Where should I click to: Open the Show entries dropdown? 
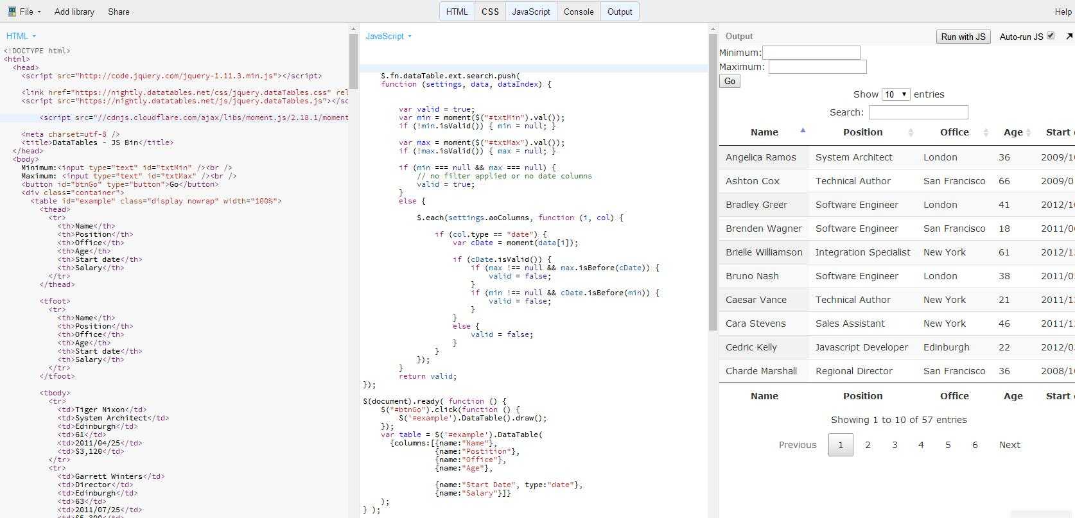pos(896,94)
